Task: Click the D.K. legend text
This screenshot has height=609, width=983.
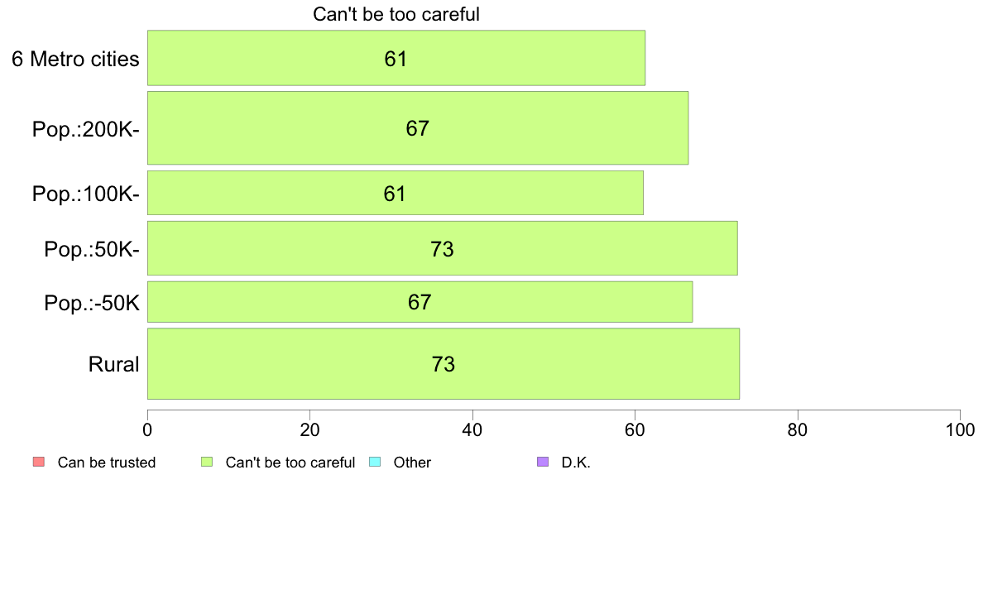Action: pos(576,463)
